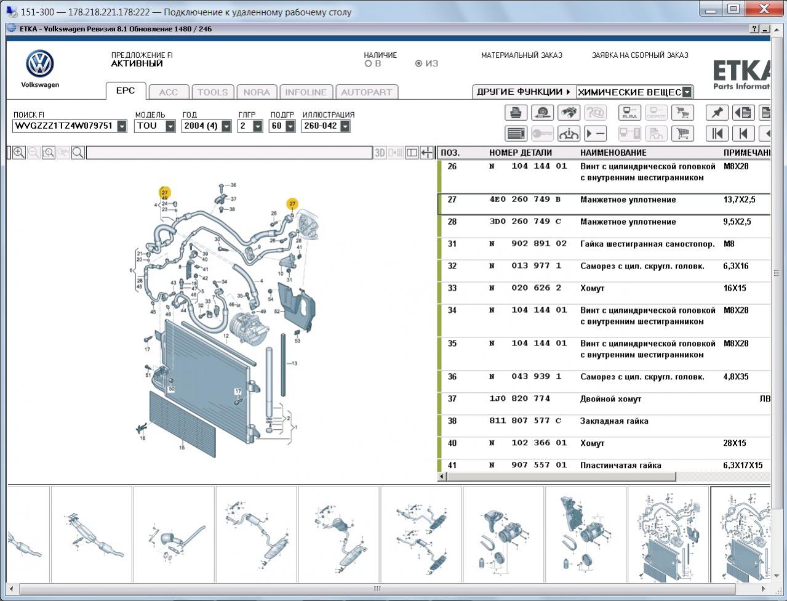Image resolution: width=787 pixels, height=601 pixels.
Task: Open the exhaust catalytic converter thumbnail
Action: point(92,534)
